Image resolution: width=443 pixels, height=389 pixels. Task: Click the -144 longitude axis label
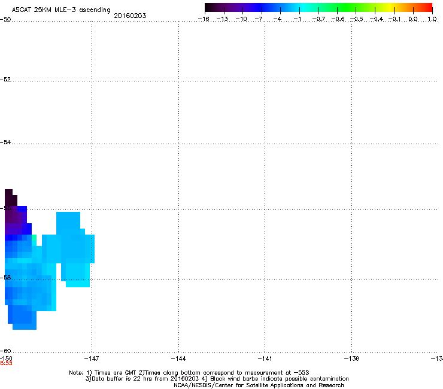point(178,358)
